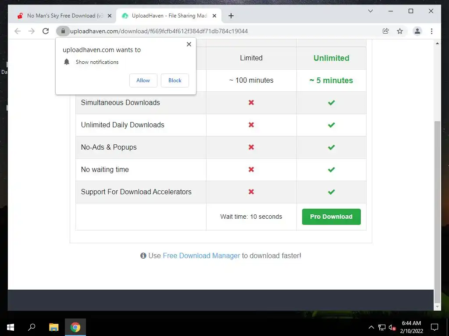This screenshot has height=336, width=449.
Task: Close the UploadHaven tab
Action: tap(214, 16)
